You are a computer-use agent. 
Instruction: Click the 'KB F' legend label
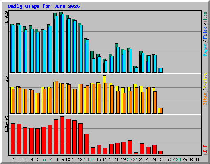click(205, 150)
